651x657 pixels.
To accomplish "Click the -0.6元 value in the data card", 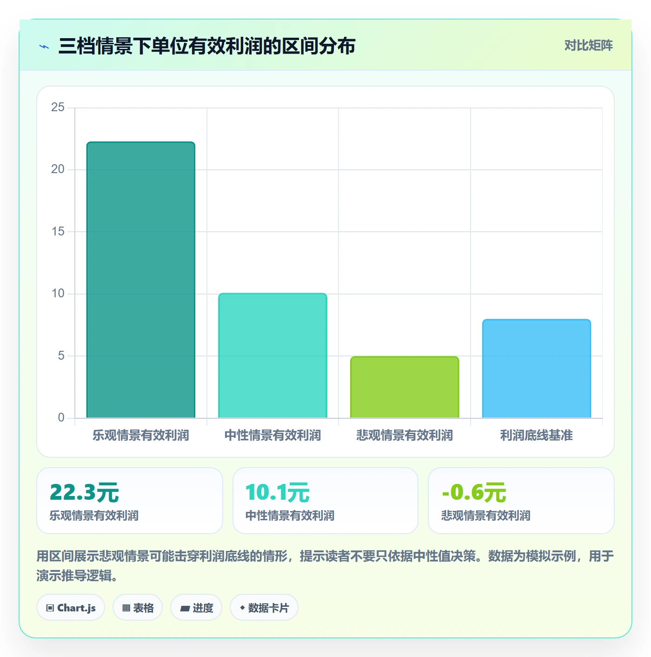I will click(474, 492).
